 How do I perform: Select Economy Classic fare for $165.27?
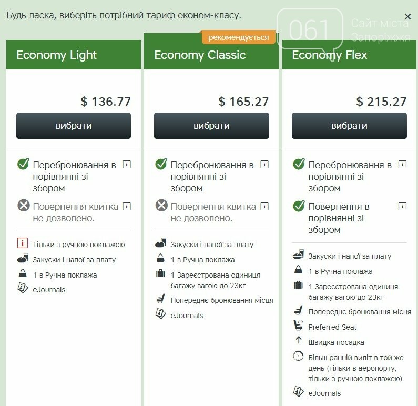click(211, 126)
